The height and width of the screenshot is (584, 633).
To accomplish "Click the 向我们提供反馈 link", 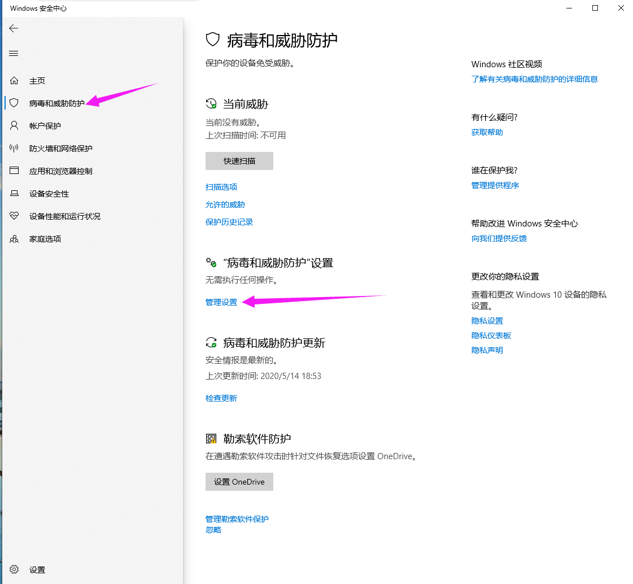I will coord(499,238).
